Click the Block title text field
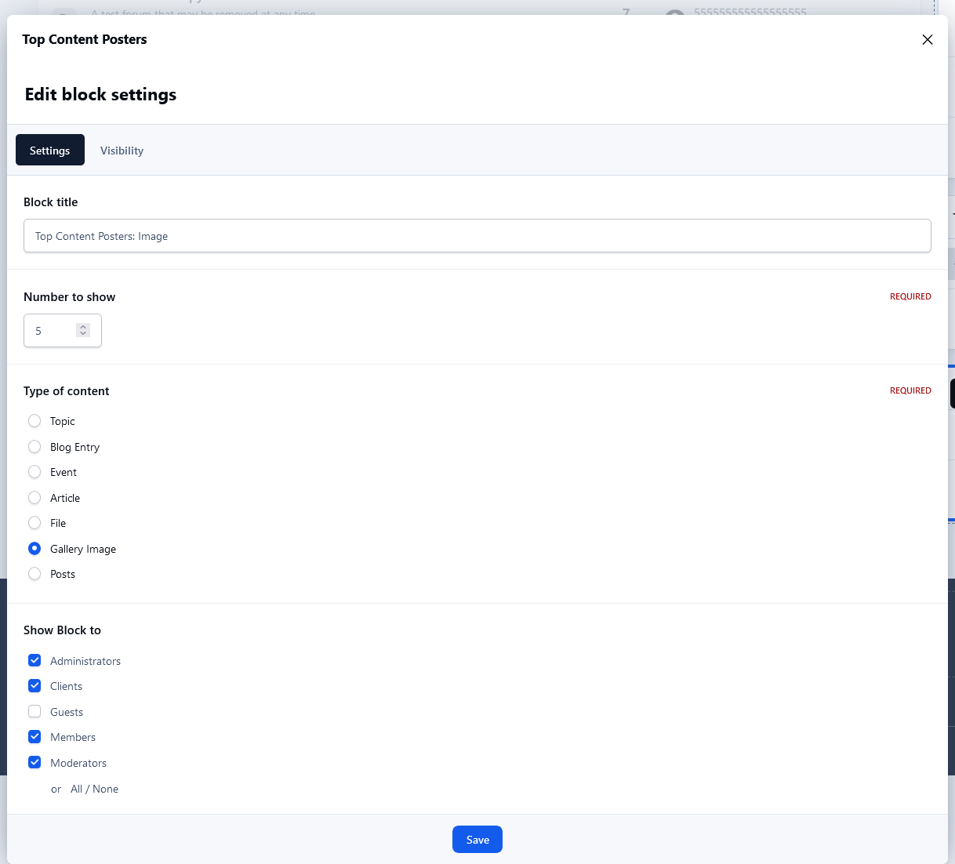The width and height of the screenshot is (955, 864). [x=477, y=236]
